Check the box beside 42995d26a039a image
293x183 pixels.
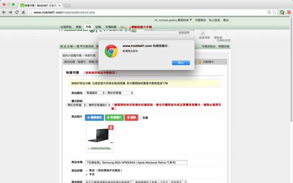point(89,149)
